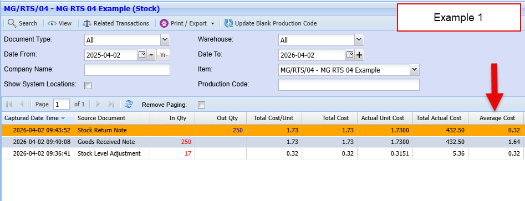Click the Total Cost/Unit column header
This screenshot has width=525, height=201.
pos(274,118)
